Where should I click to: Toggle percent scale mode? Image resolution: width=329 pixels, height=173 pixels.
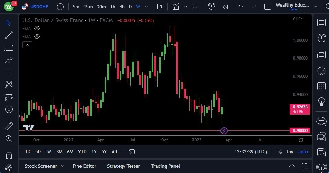pos(280,152)
